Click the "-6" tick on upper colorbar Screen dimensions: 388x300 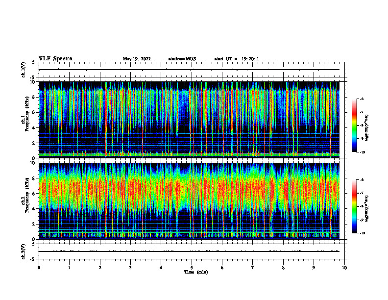[362, 99]
